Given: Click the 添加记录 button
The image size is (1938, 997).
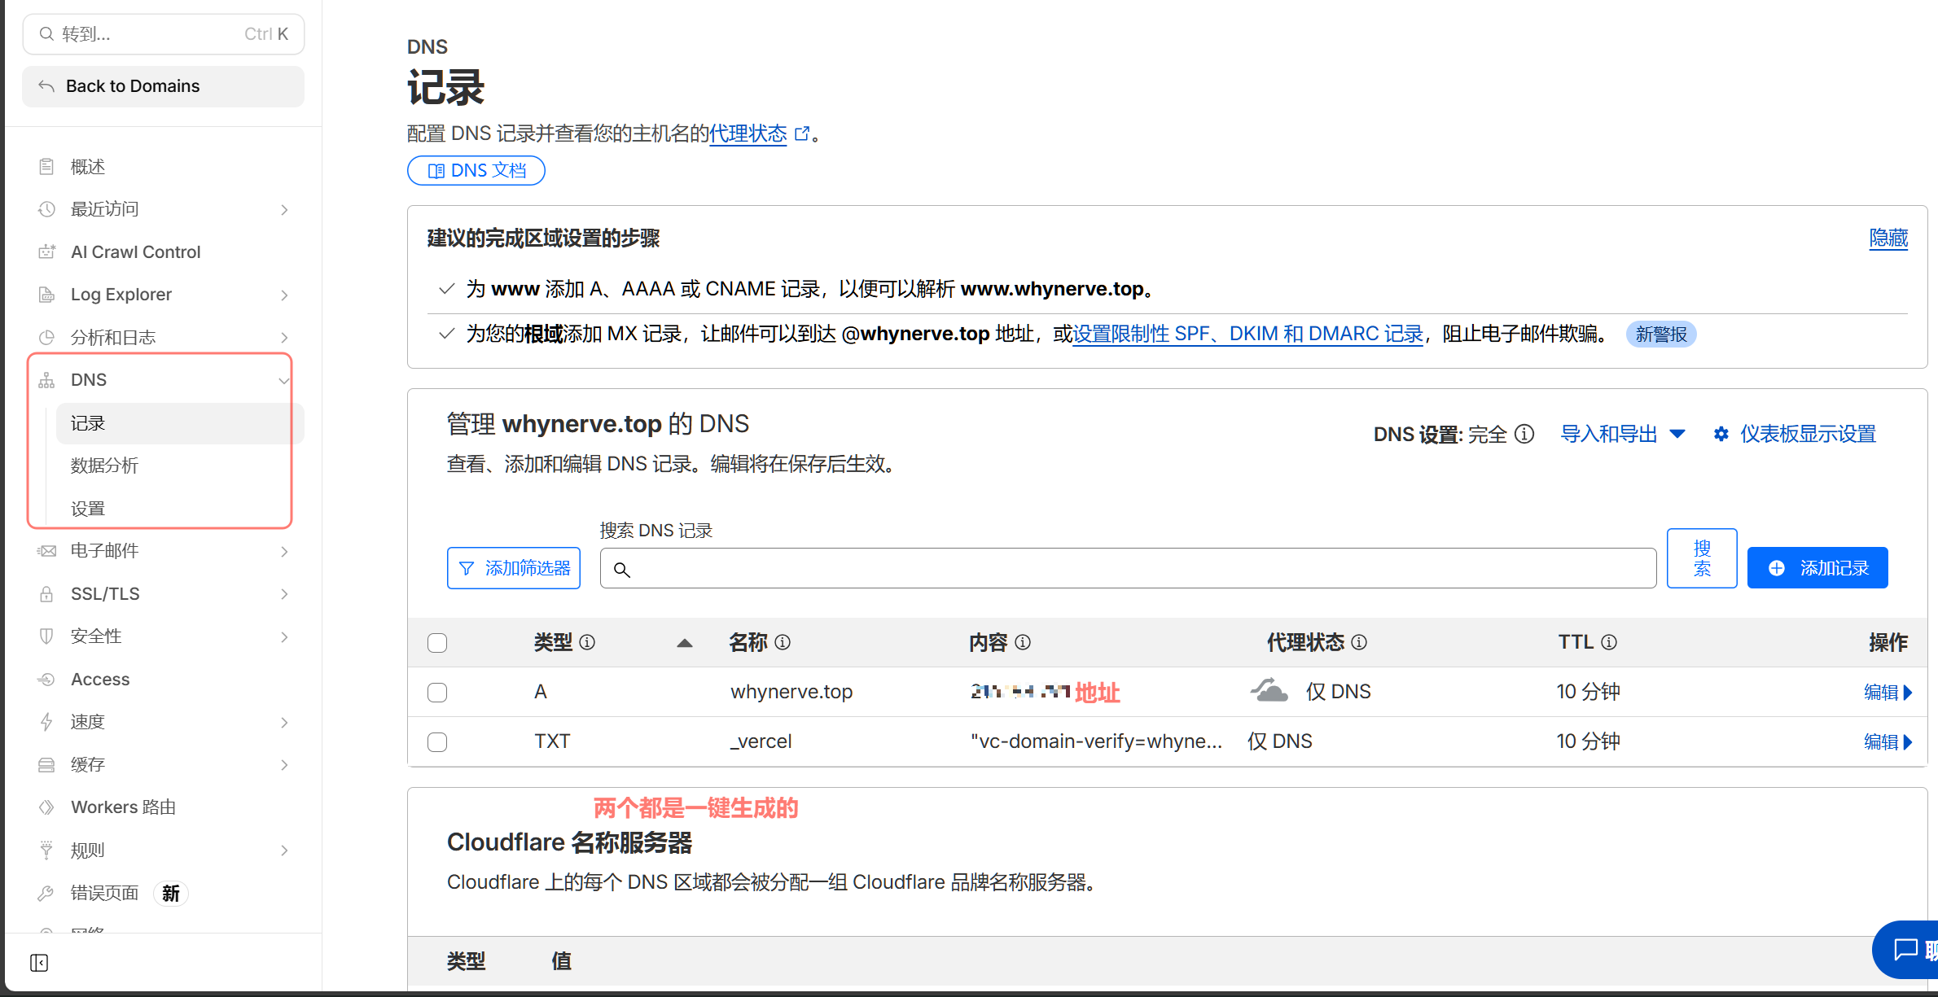Looking at the screenshot, I should [x=1817, y=568].
